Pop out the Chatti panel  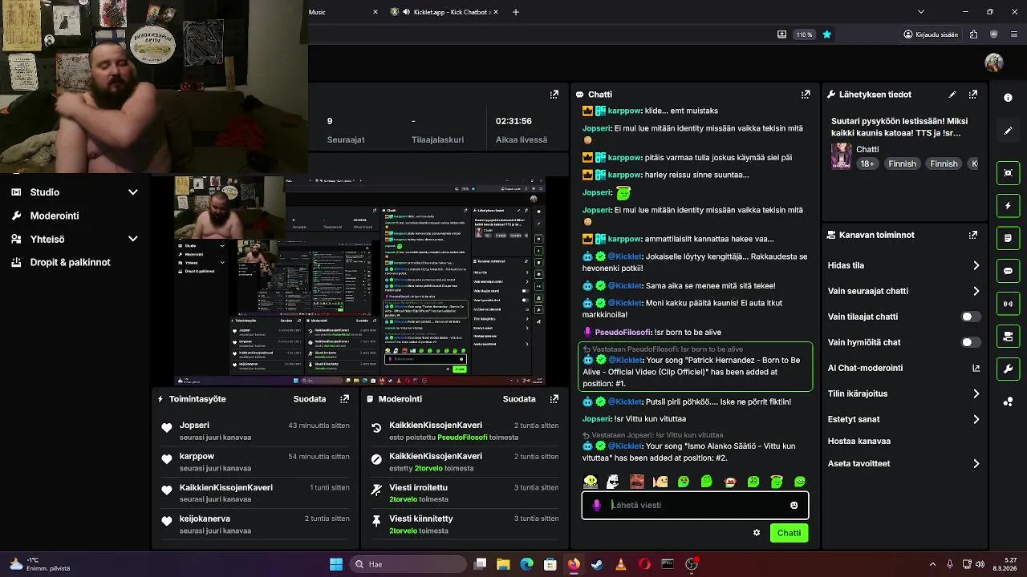click(x=806, y=94)
